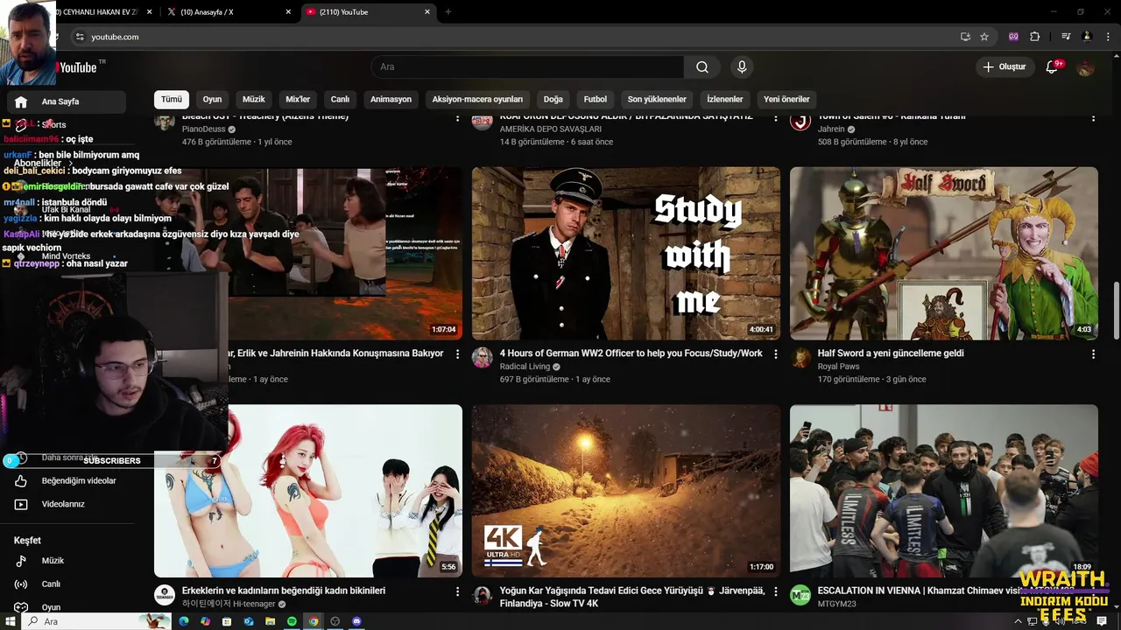Open more options for the bikinileri video
1121x630 pixels.
click(x=457, y=591)
